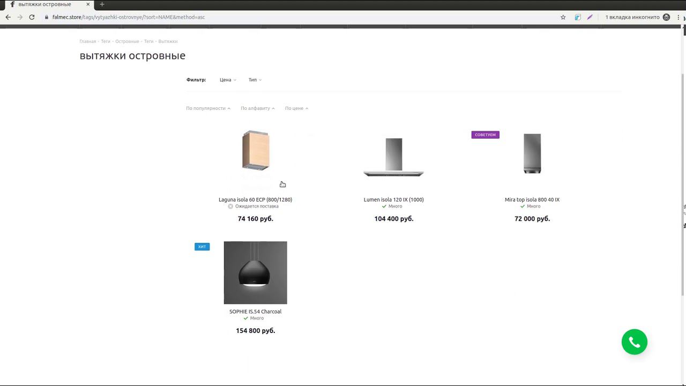This screenshot has width=686, height=386.
Task: Open the Mira top isola 800 product image
Action: click(532, 153)
